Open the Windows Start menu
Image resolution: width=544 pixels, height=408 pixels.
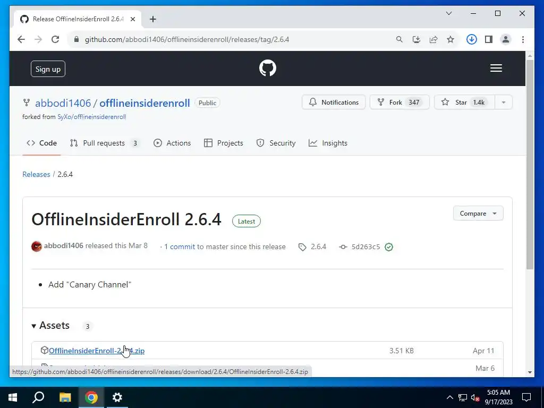pyautogui.click(x=13, y=397)
